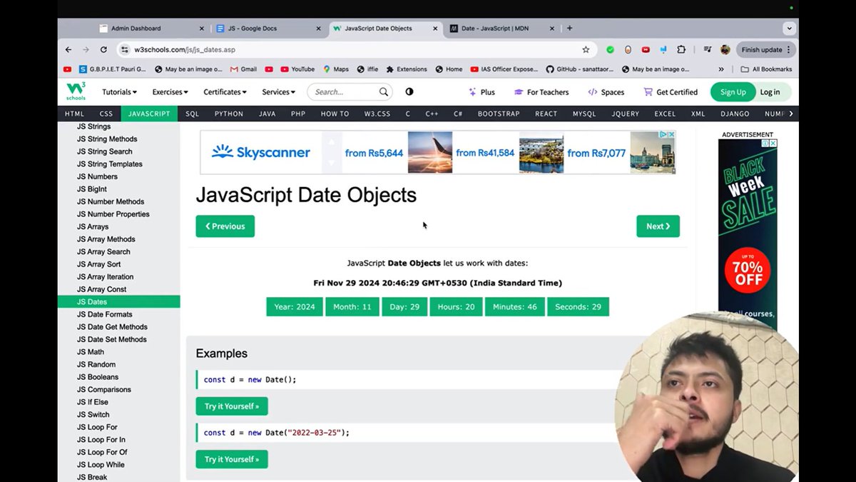The width and height of the screenshot is (856, 482).
Task: Expand the Exercises dropdown
Action: 170,92
